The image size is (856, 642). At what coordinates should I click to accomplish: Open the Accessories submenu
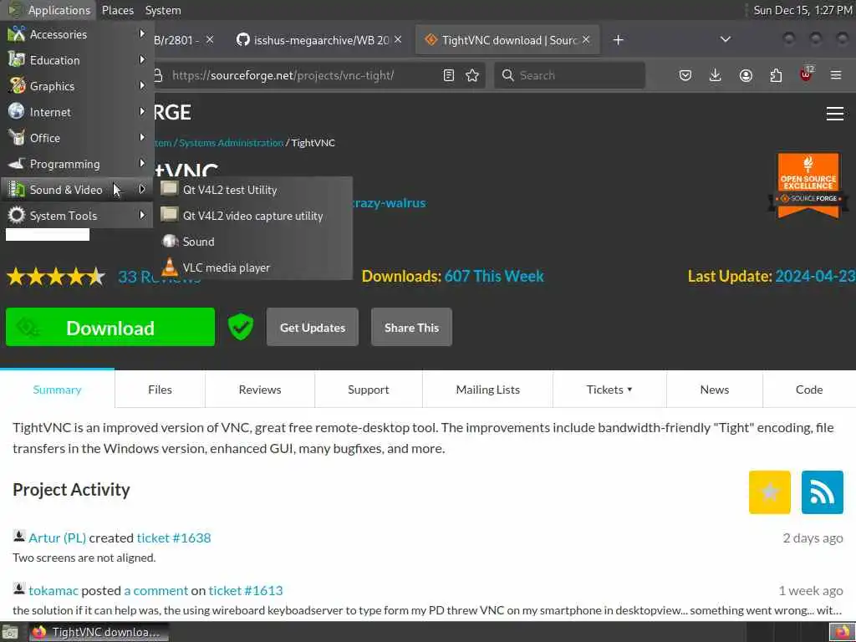pos(76,34)
